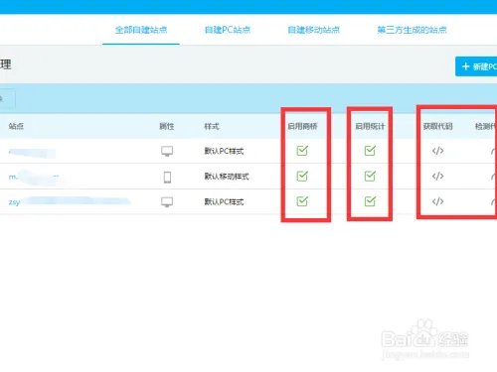This screenshot has width=497, height=372.
Task: Click the 获取代码 column header
Action: (437, 126)
